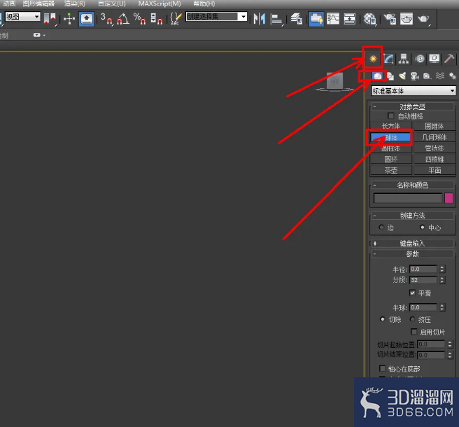459x427 pixels.
Task: Switch to the Motion panel tab
Action: (420, 59)
